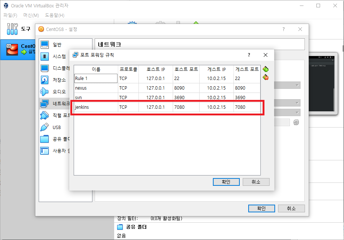Open the 파일(F) menu
Image resolution: width=344 pixels, height=240 pixels.
pyautogui.click(x=10, y=15)
